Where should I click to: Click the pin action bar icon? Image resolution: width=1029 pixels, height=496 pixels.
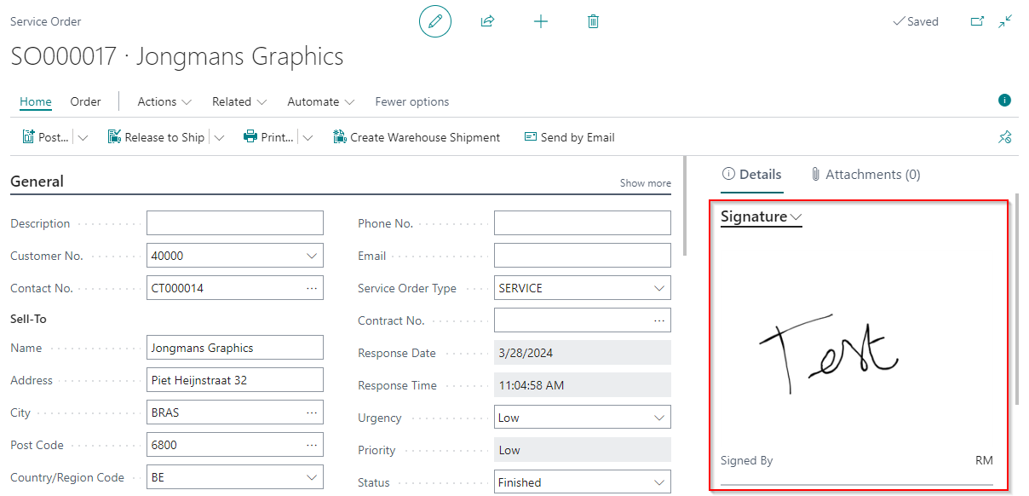1005,137
